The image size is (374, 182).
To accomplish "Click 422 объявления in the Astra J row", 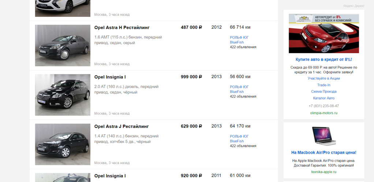I will pos(243,146).
